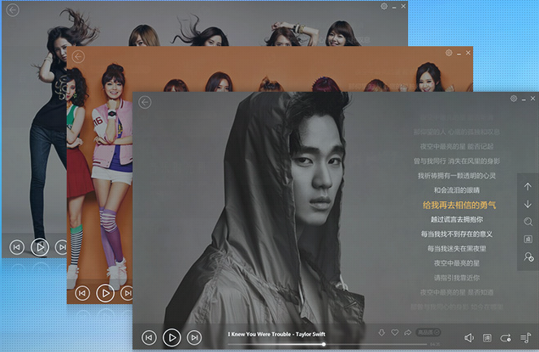Viewport: 539px width, 352px height.
Task: Click lyric line 越过谎言去拥抱你
Action: tap(457, 220)
